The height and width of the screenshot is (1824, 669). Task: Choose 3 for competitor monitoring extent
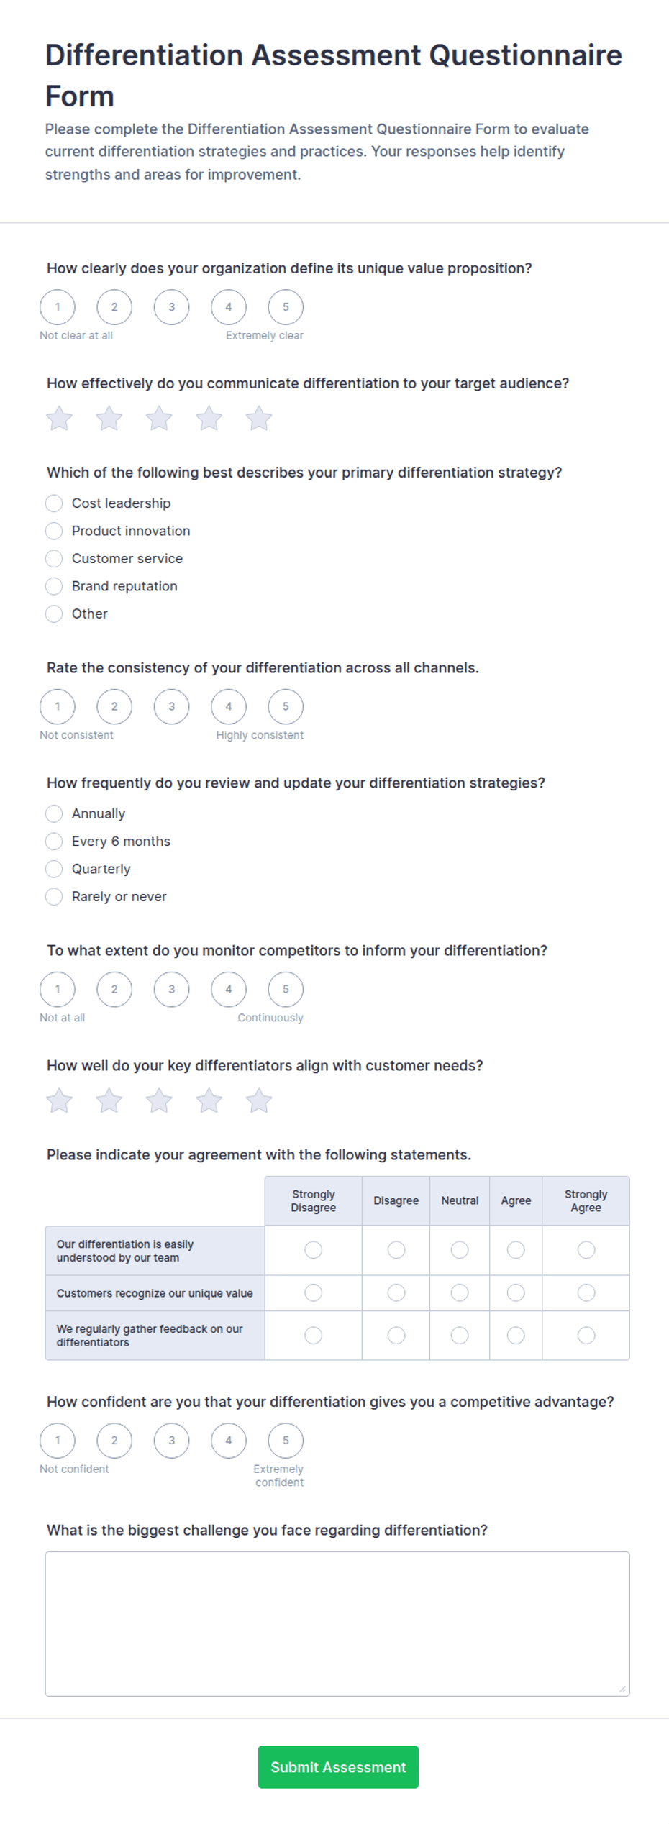pos(171,989)
